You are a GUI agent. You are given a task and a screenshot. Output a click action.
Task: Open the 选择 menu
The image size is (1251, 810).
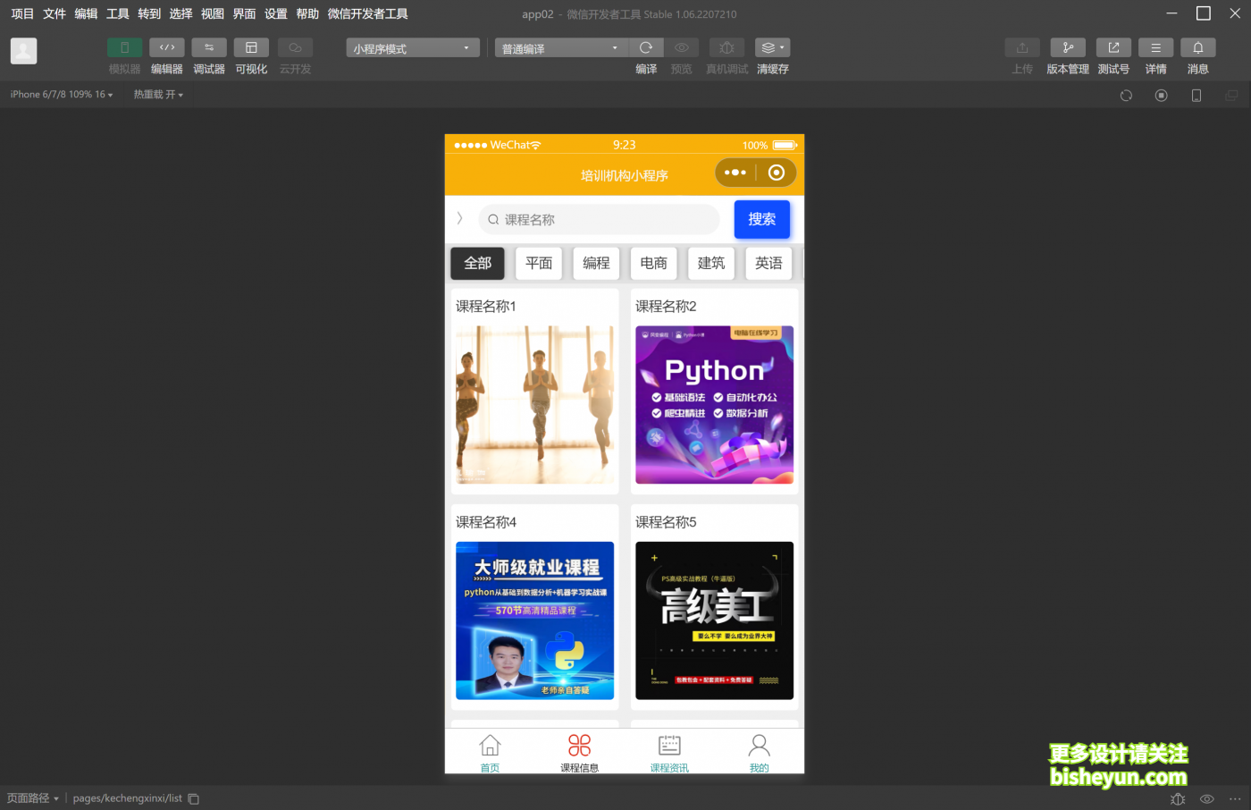(181, 13)
